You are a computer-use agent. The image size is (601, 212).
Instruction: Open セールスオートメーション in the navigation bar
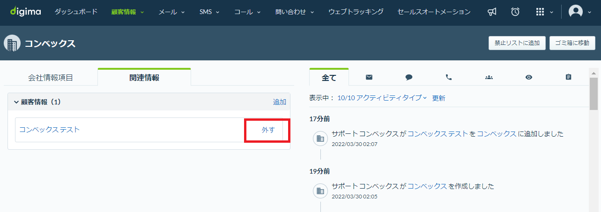pos(434,12)
